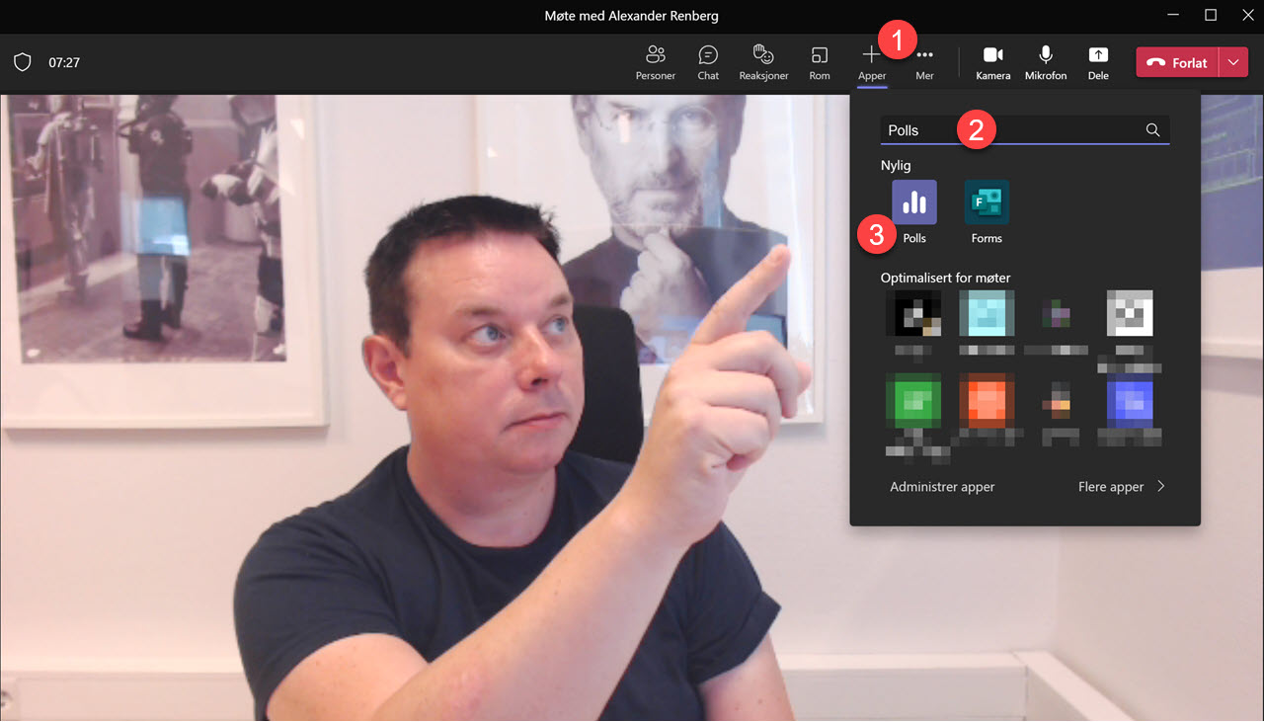Select the Polls app under Nylig
The height and width of the screenshot is (722, 1264).
913,202
